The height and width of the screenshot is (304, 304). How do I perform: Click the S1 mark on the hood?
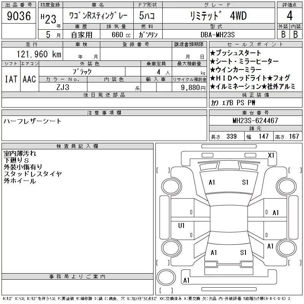(x=245, y=182)
